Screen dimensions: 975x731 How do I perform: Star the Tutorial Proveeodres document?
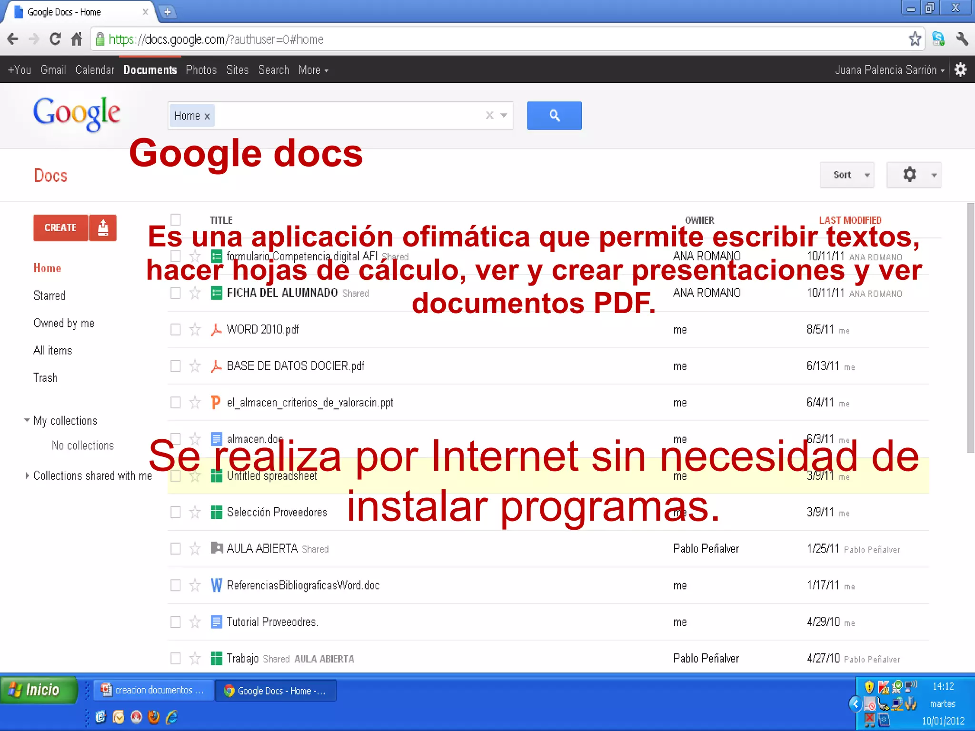click(195, 622)
